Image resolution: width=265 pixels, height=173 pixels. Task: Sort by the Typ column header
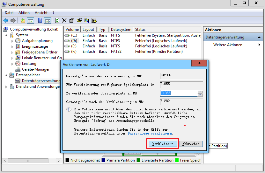click(103, 30)
